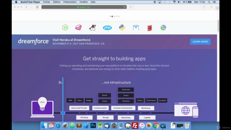
Task: Click the Heroku, Inc. address bar
Action: tap(84, 7)
